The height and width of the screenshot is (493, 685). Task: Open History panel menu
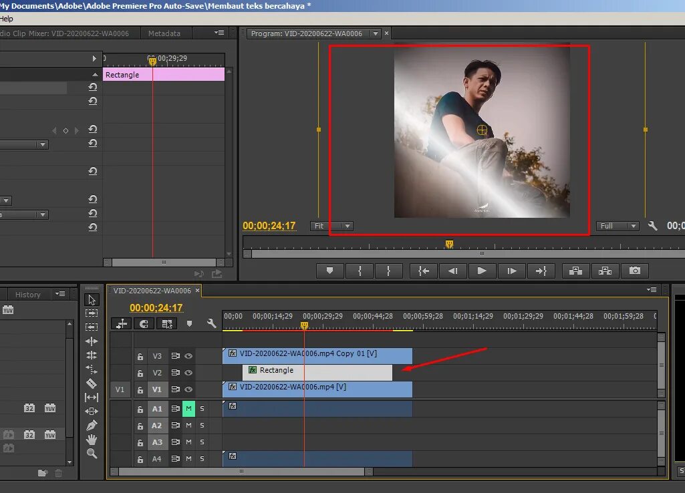(60, 294)
